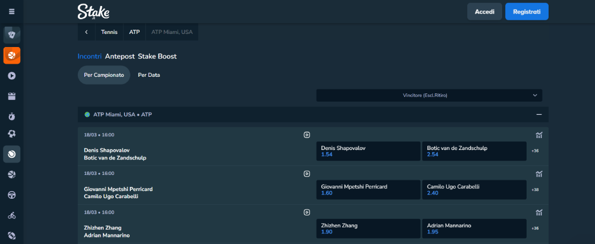Collapse the ATP Miami, USA section
This screenshot has width=595, height=244.
pyautogui.click(x=538, y=114)
